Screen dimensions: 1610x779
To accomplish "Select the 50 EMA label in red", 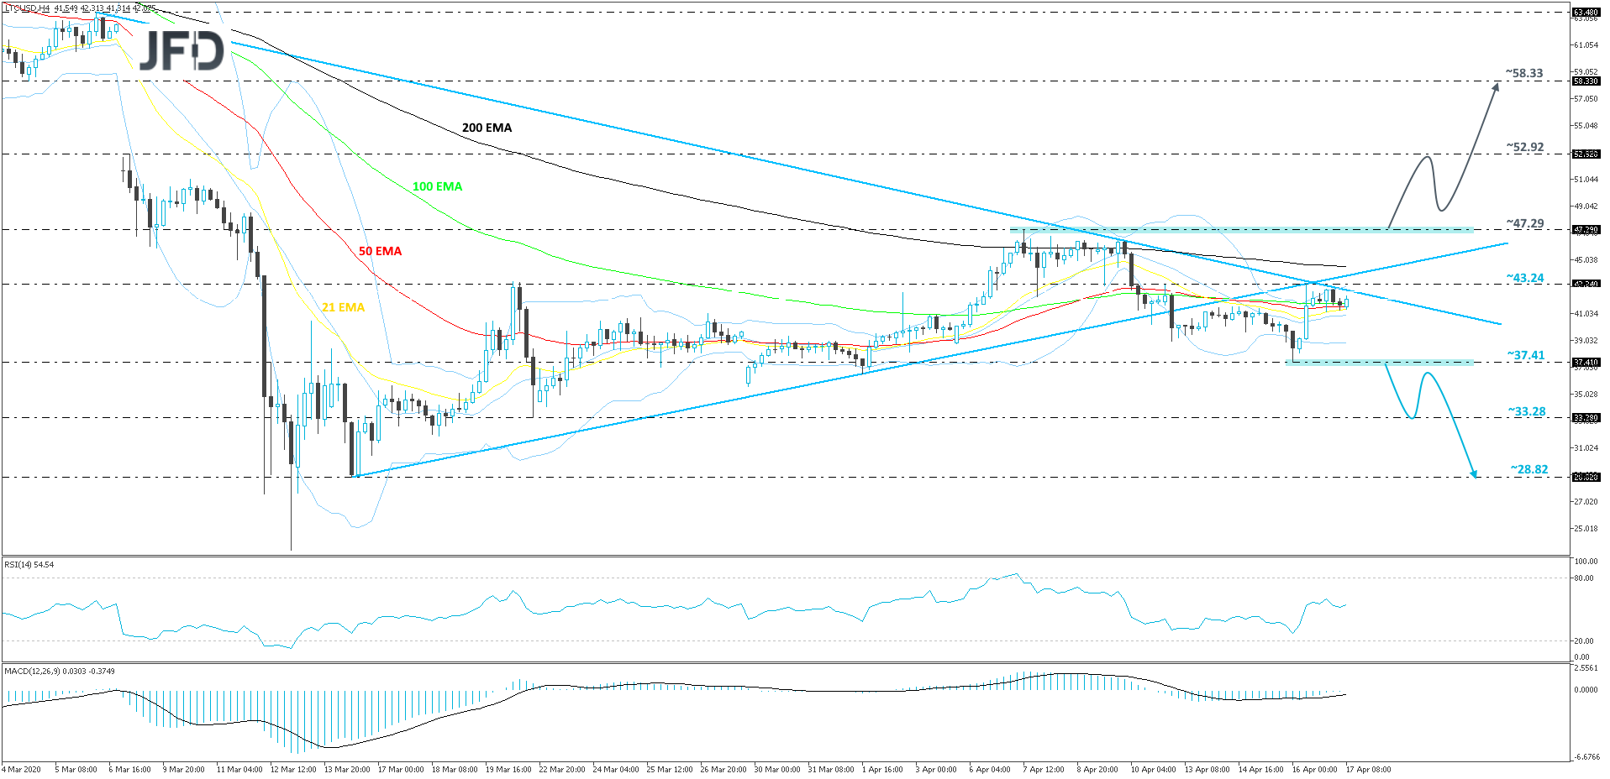I will (x=380, y=251).
